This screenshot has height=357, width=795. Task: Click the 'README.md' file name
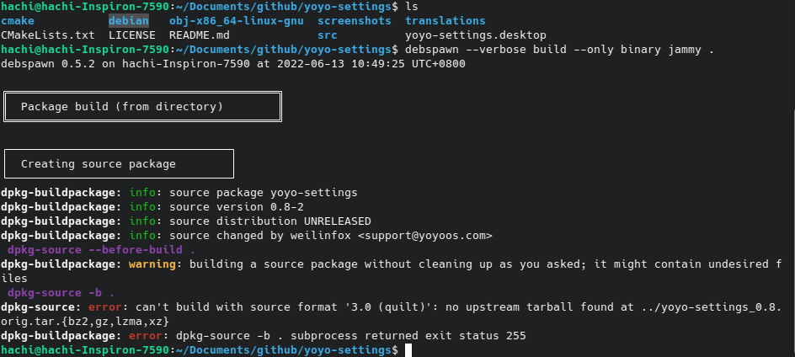pos(200,35)
